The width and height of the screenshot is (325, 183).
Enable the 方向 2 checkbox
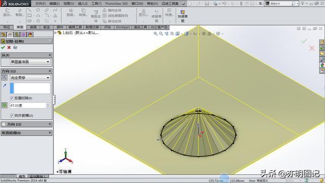[4, 124]
